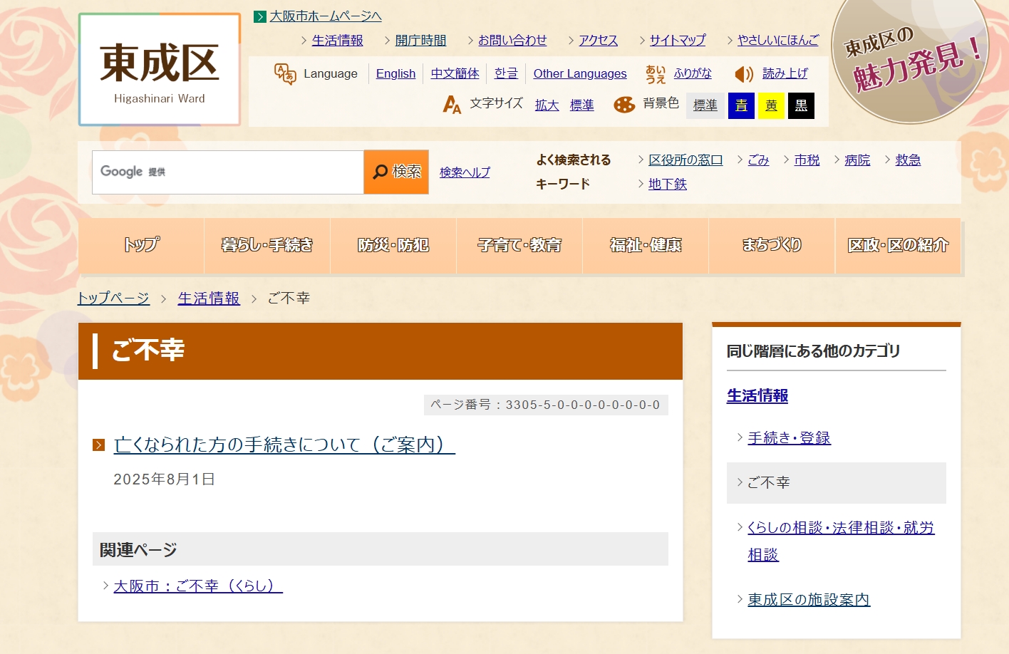Select the blue 青 background color
This screenshot has width=1009, height=654.
click(741, 105)
